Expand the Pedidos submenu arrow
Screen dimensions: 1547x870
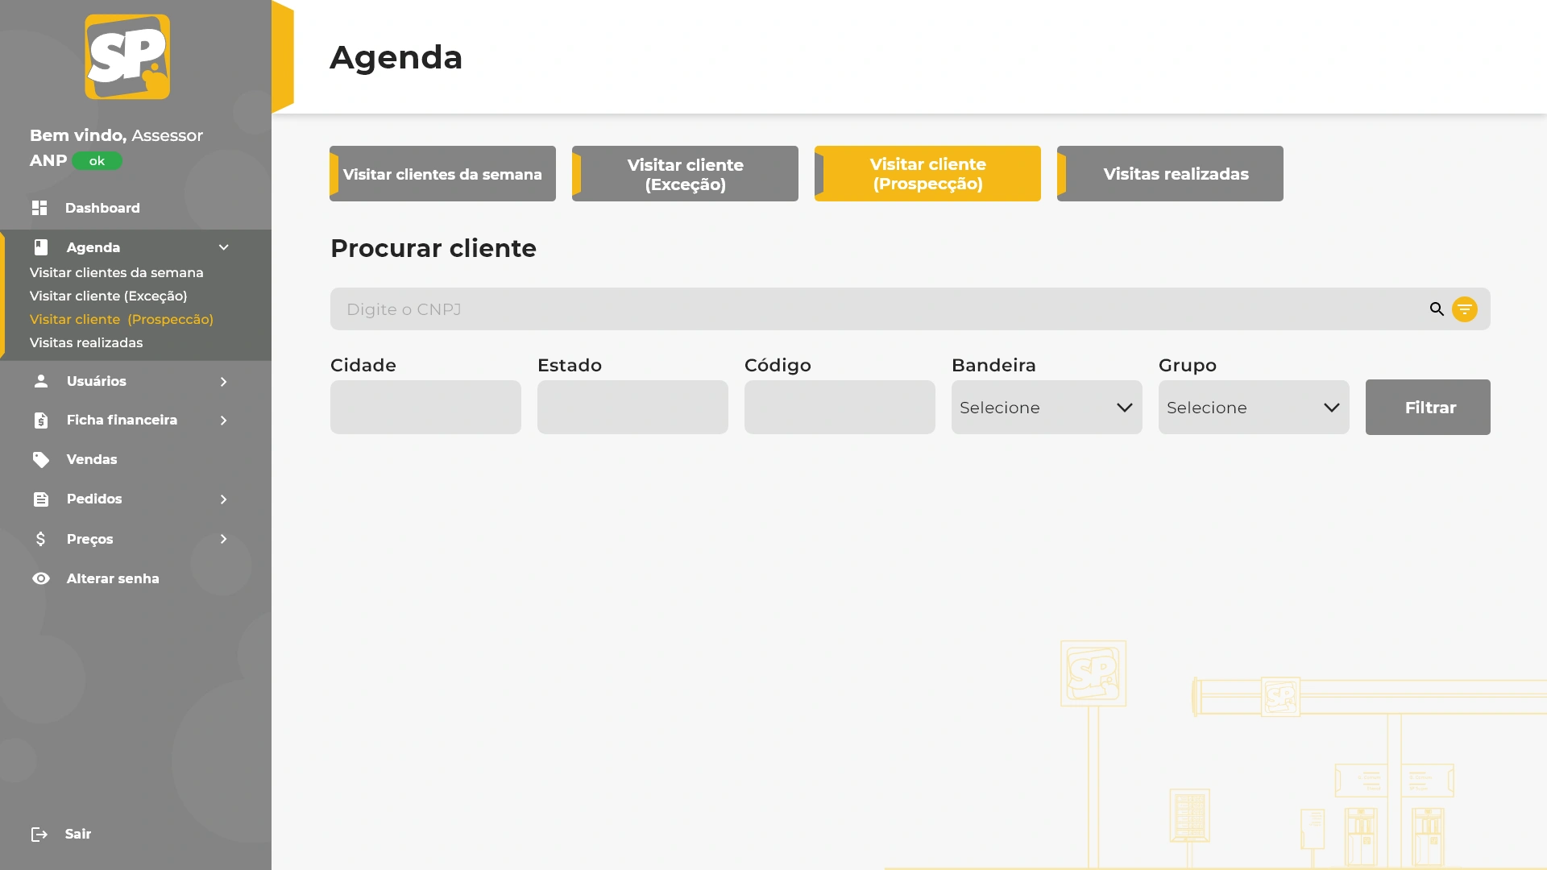point(224,499)
